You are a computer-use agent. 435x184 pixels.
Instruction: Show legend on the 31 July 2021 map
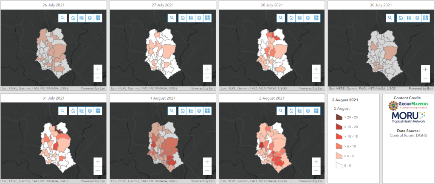[82, 111]
